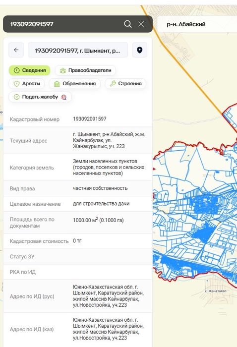Click the Адрес по ИД (рус) label
The width and height of the screenshot is (237, 347).
point(32,296)
